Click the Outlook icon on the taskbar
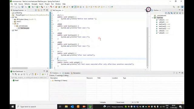 pyautogui.click(x=72, y=107)
